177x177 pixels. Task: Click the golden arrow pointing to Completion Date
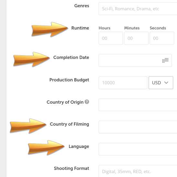31,59
